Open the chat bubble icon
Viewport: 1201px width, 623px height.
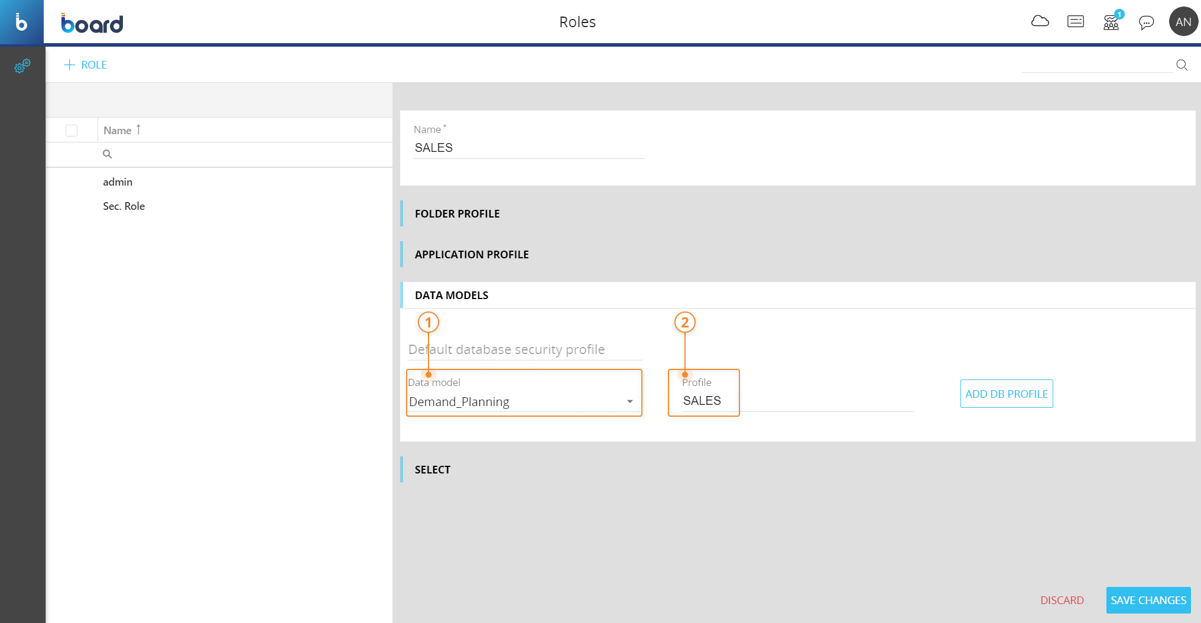click(1146, 22)
